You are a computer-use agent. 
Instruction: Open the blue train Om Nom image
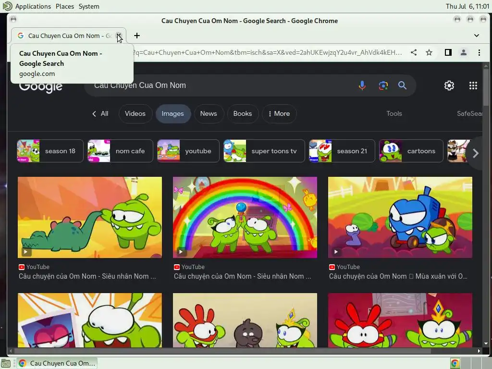pos(400,217)
